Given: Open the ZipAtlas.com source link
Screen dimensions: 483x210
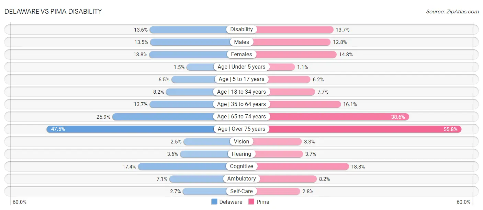Looking at the screenshot, I should [x=452, y=12].
